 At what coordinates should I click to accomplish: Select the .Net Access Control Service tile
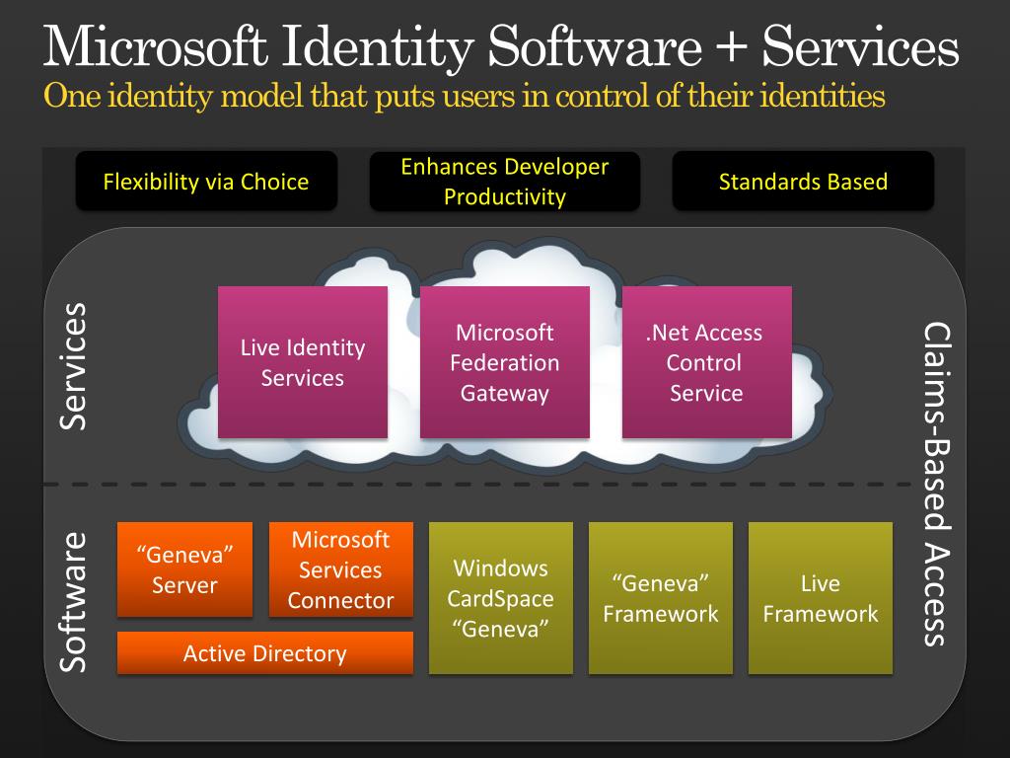pos(706,362)
